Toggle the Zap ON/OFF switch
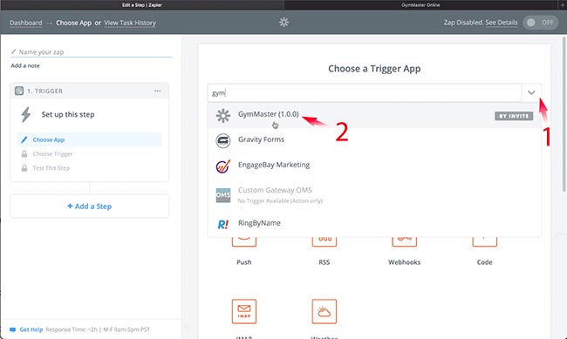The image size is (567, 339). 541,23
